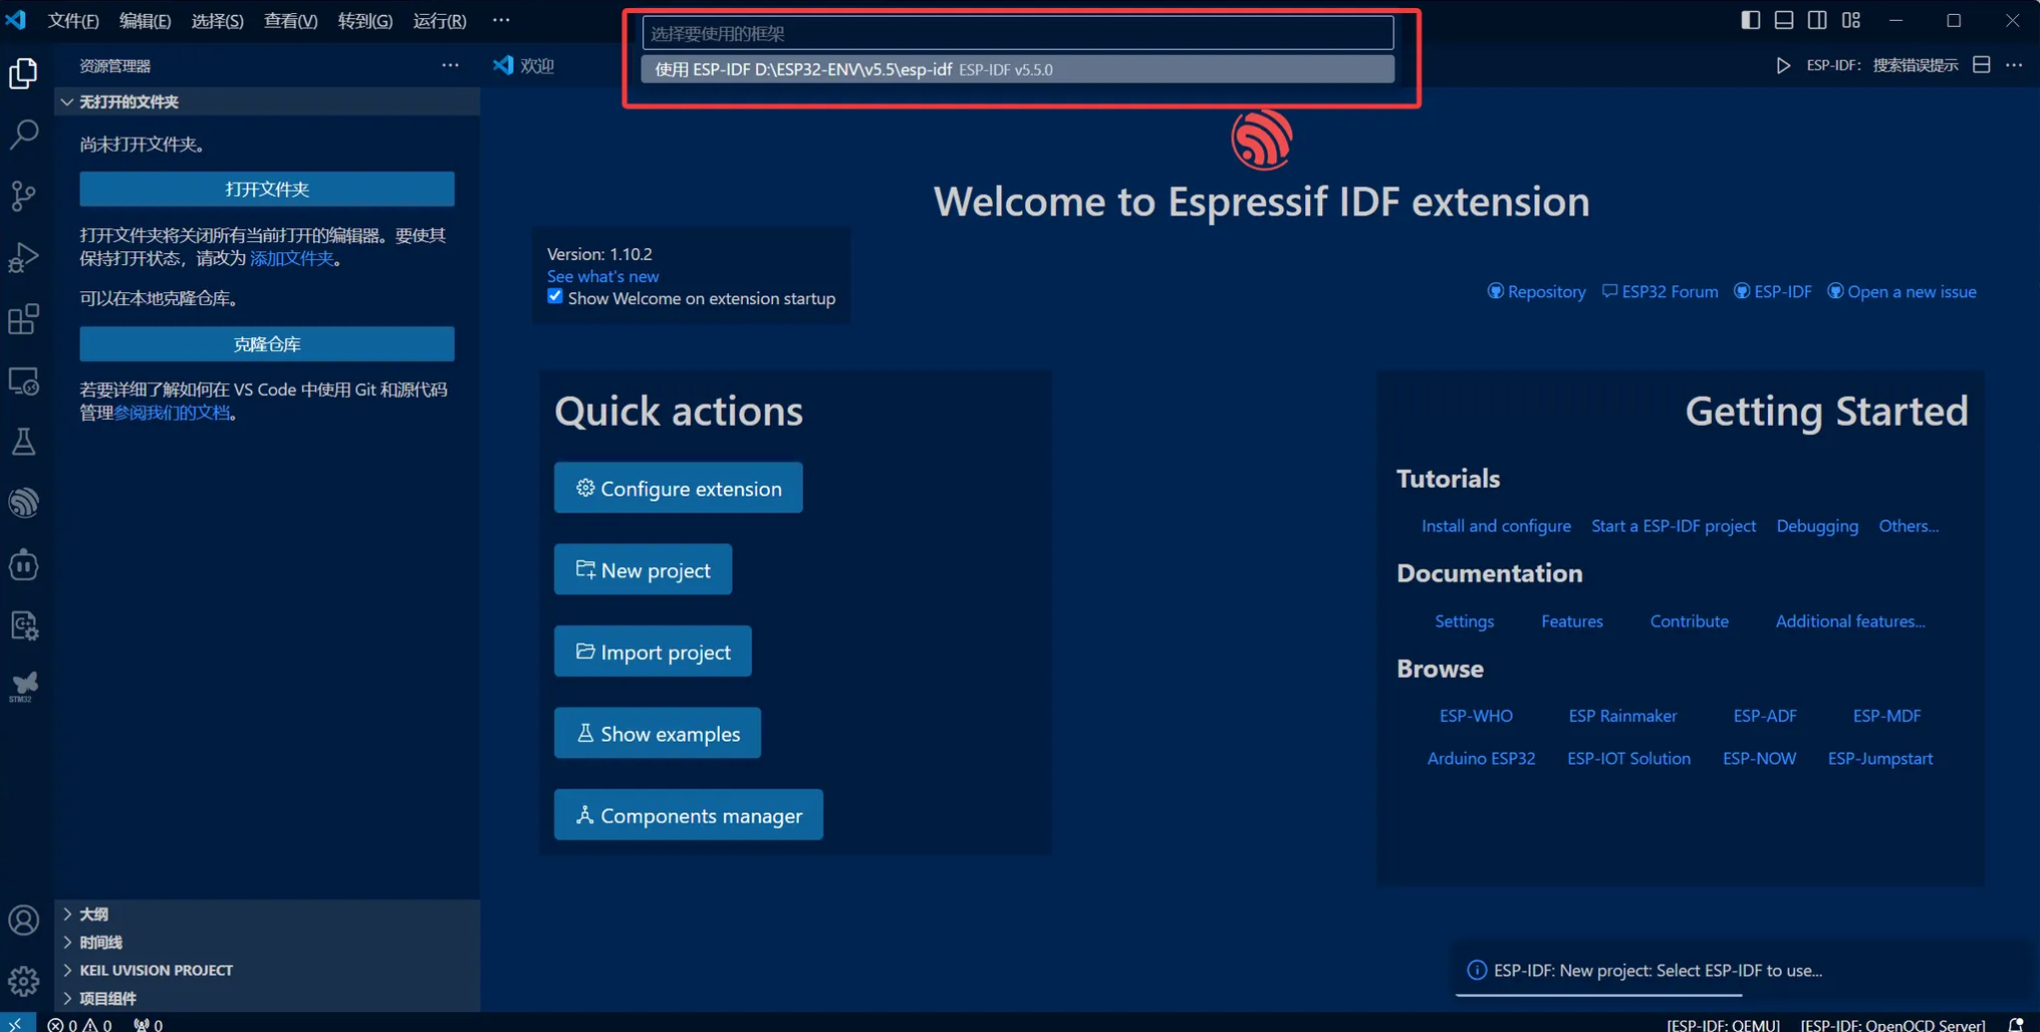Open the Search view icon
Screen dimensions: 2040x1032
(24, 134)
